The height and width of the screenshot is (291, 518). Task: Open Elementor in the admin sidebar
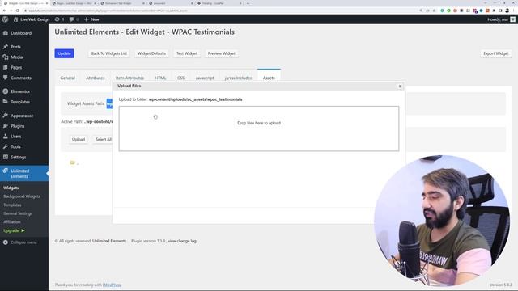(x=20, y=91)
